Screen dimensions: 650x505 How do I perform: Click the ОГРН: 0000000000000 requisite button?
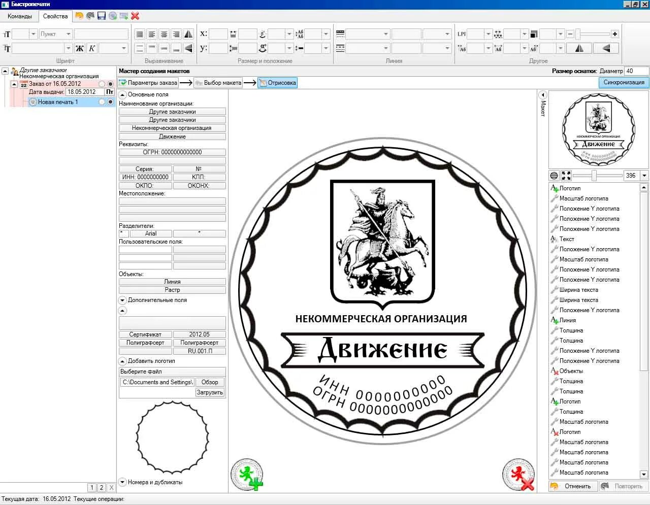point(172,152)
